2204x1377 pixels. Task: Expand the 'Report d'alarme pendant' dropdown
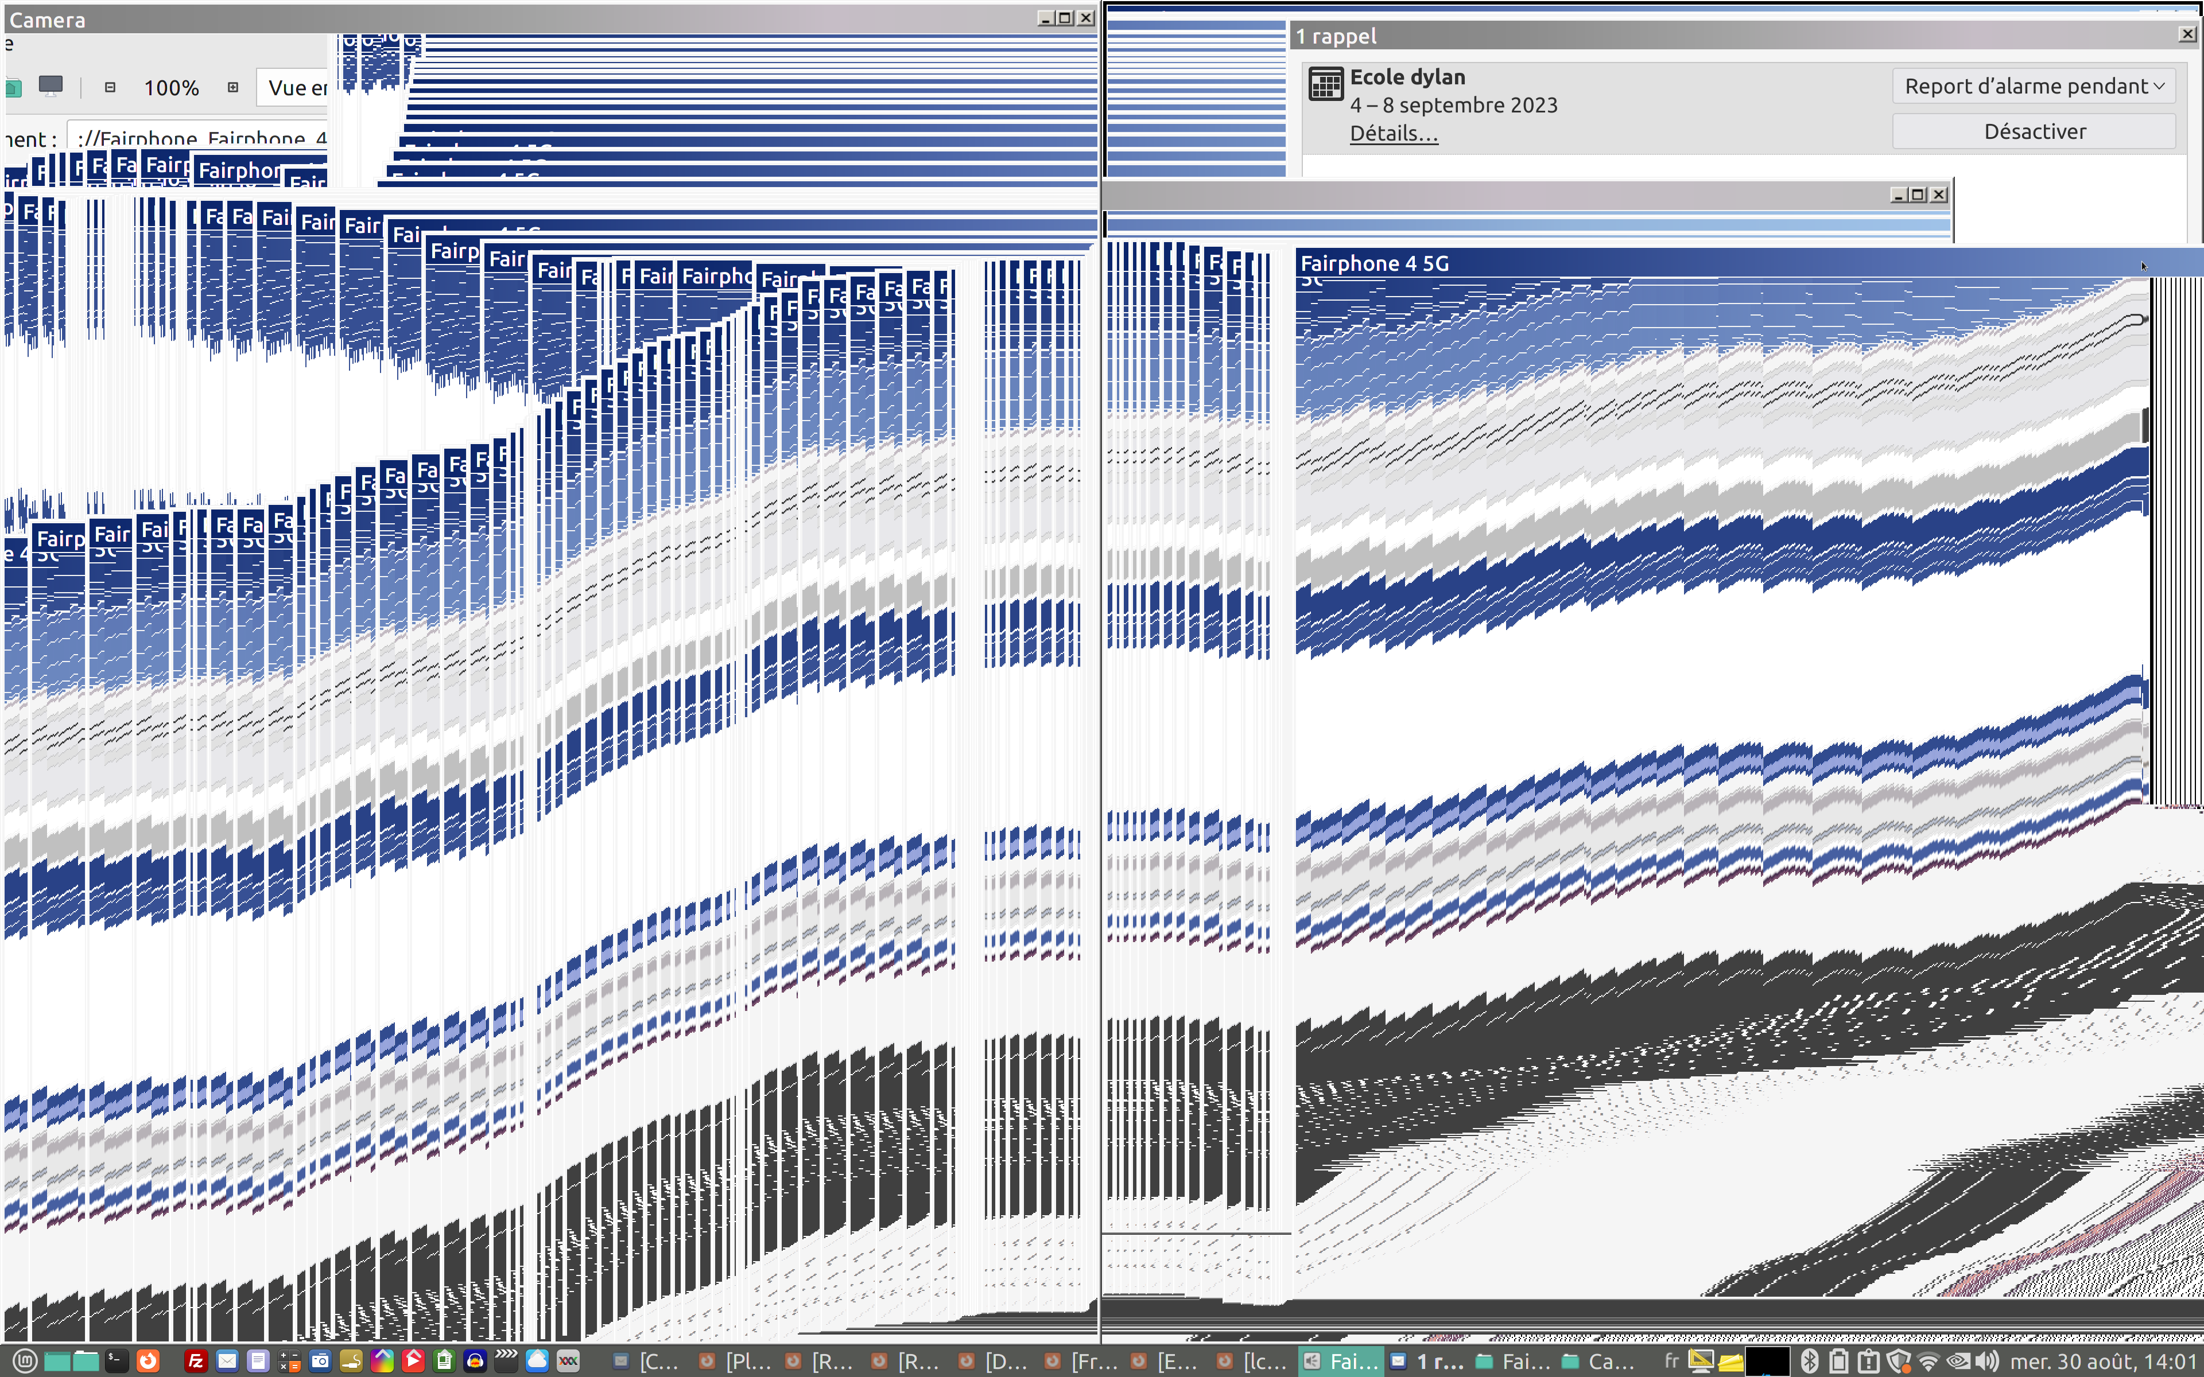point(2033,87)
